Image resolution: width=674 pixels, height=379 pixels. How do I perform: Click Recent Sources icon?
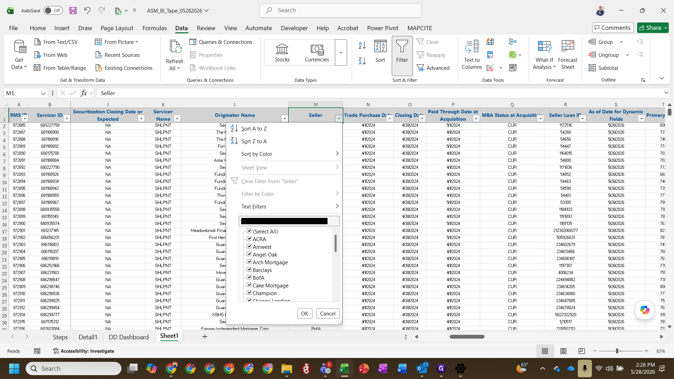(x=99, y=55)
